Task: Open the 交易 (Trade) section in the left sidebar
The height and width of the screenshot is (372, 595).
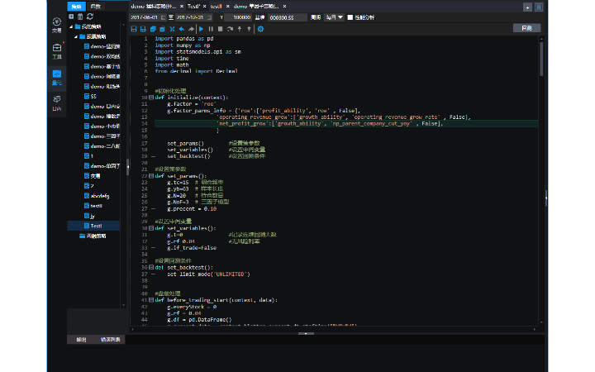Action: click(x=56, y=25)
